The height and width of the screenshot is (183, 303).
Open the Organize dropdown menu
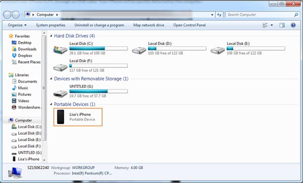17,25
